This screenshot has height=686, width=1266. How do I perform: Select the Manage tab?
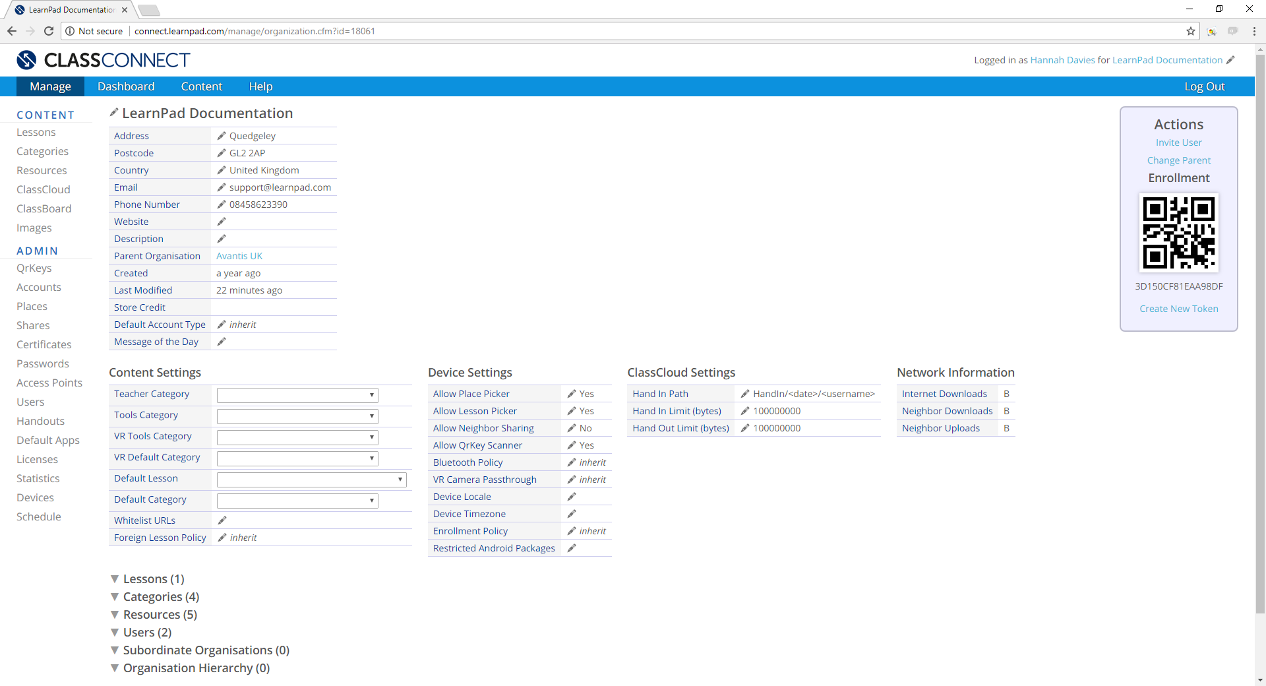click(x=50, y=86)
